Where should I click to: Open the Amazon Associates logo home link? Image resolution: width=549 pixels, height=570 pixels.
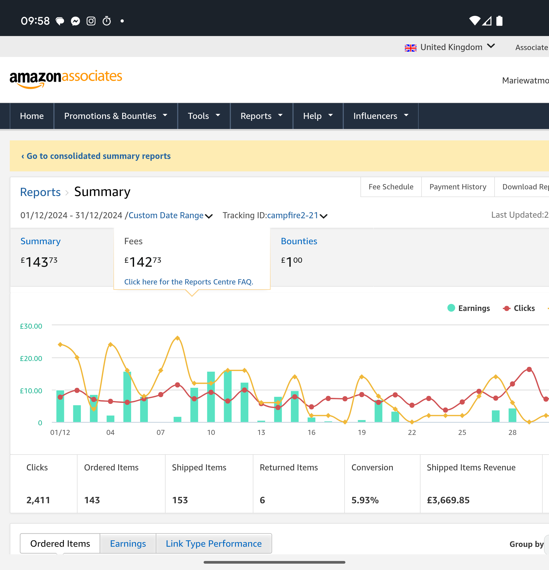(66, 79)
